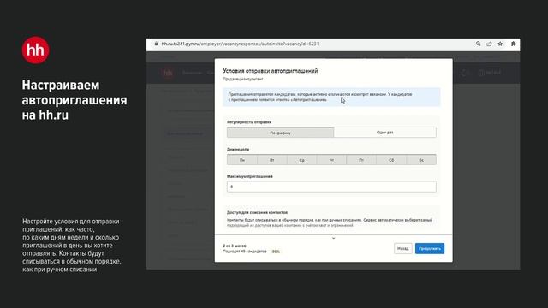This screenshot has height=308, width=548.
Task: Toggle the Сб weekday button
Action: [391, 160]
